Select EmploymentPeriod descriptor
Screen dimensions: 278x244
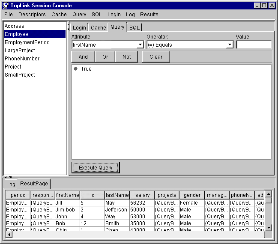(35, 42)
